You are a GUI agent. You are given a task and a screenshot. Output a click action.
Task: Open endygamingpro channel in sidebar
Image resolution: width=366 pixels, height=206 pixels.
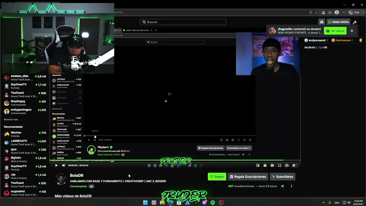[x=25, y=111]
